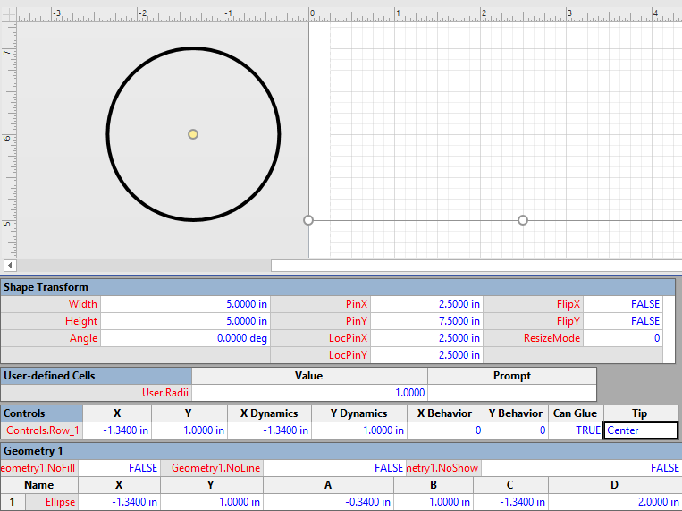The image size is (682, 511).
Task: Click the midpoint handle on the horizontal line
Action: [x=523, y=220]
